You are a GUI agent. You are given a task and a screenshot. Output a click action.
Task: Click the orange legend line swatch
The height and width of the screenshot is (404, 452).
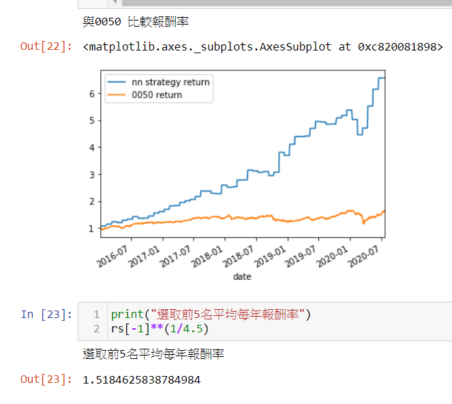click(x=117, y=95)
